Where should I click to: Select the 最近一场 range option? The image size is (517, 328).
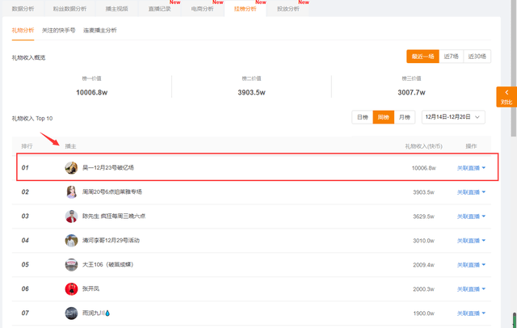[422, 57]
